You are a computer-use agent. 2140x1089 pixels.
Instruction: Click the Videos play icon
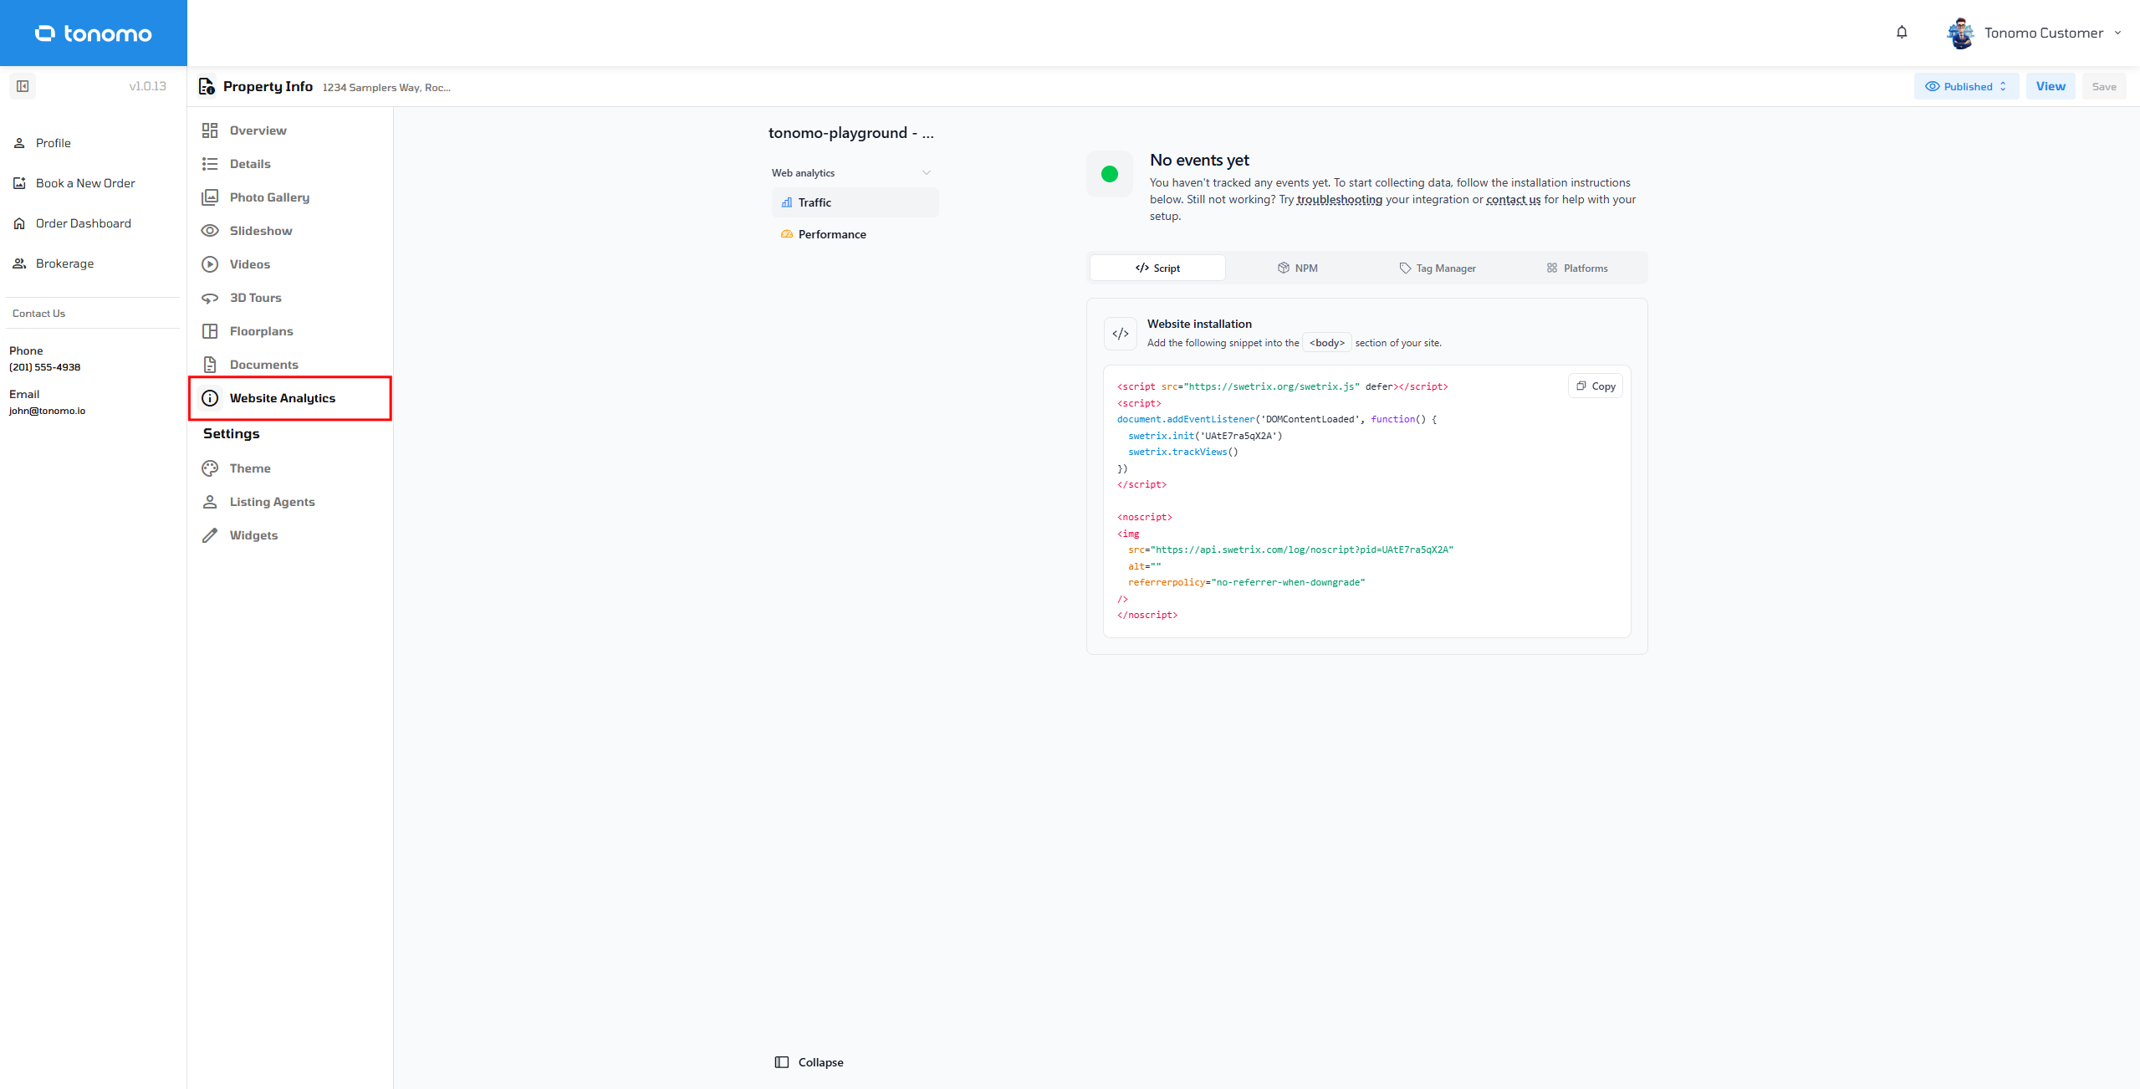210,264
